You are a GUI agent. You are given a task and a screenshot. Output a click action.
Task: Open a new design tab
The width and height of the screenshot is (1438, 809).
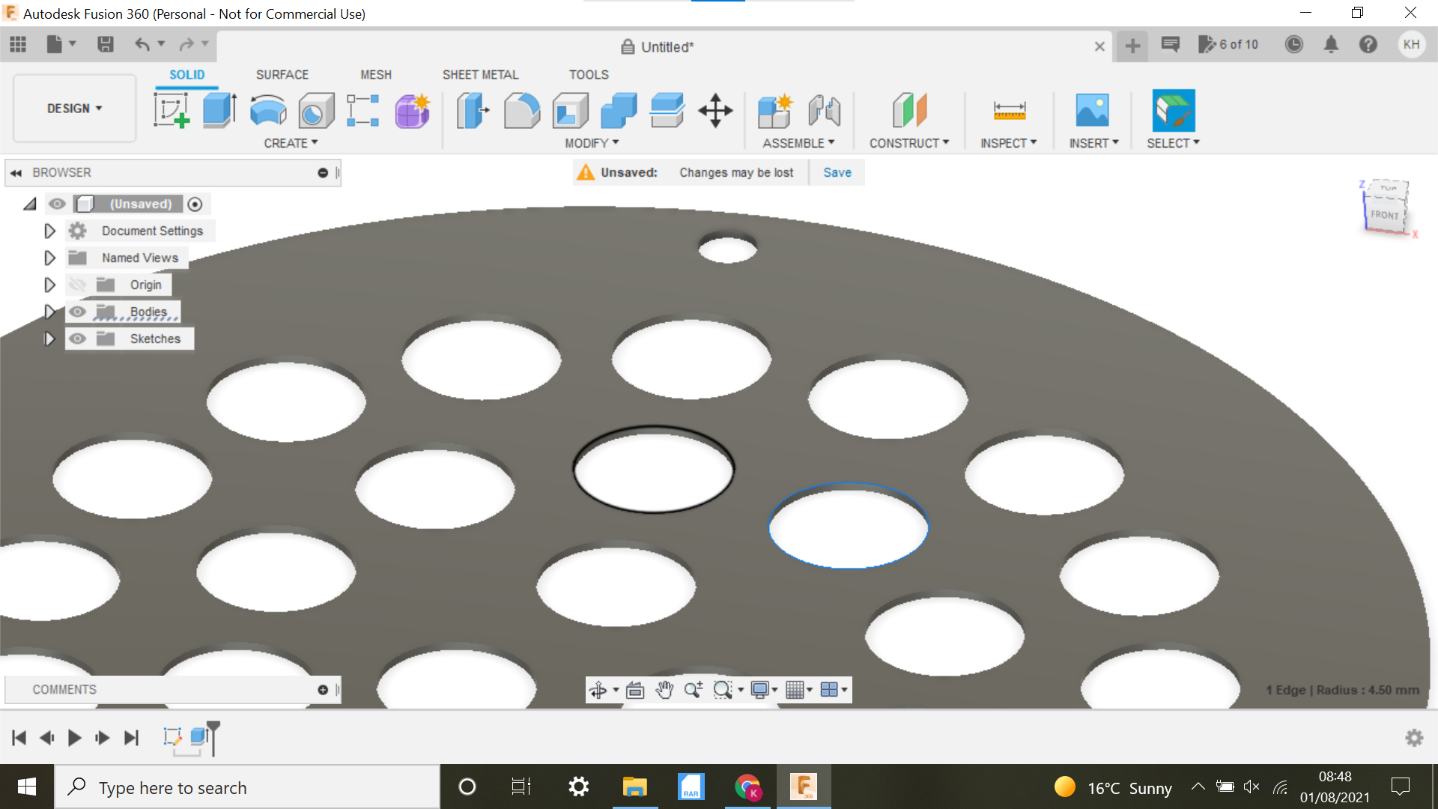click(x=1132, y=46)
